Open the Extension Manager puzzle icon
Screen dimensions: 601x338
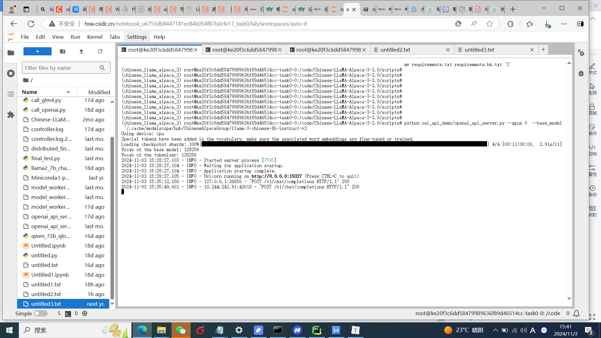(x=11, y=115)
